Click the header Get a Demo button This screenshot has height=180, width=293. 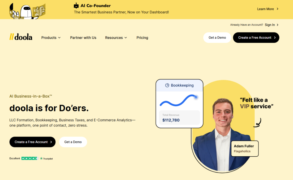click(217, 38)
